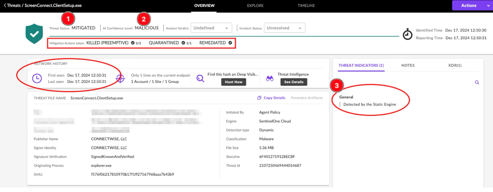Click the stopwatch icon beside Identified Time
The width and height of the screenshot is (493, 192).
tap(407, 34)
